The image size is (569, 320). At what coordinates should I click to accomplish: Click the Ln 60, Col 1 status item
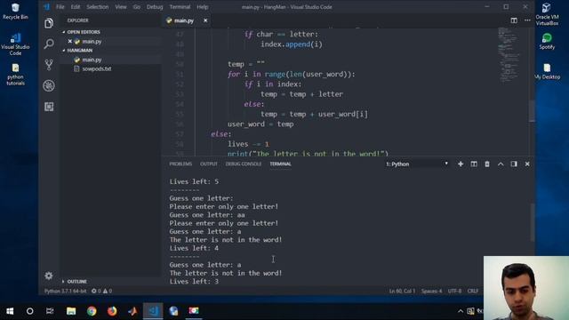(x=402, y=291)
